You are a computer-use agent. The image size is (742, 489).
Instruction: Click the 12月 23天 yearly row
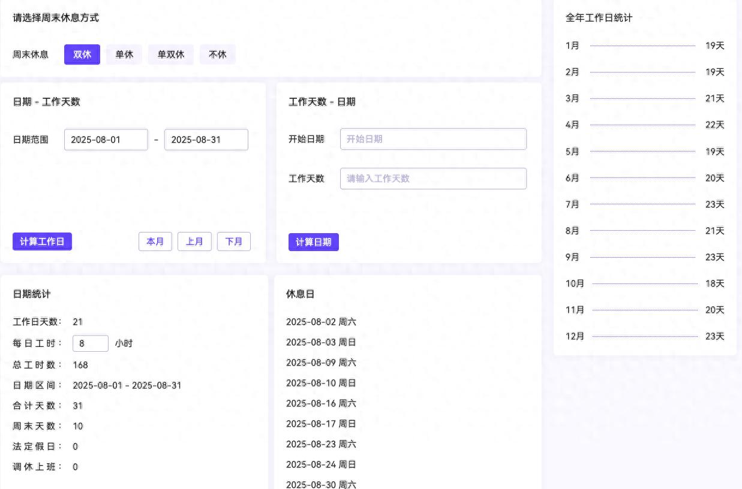(x=644, y=336)
